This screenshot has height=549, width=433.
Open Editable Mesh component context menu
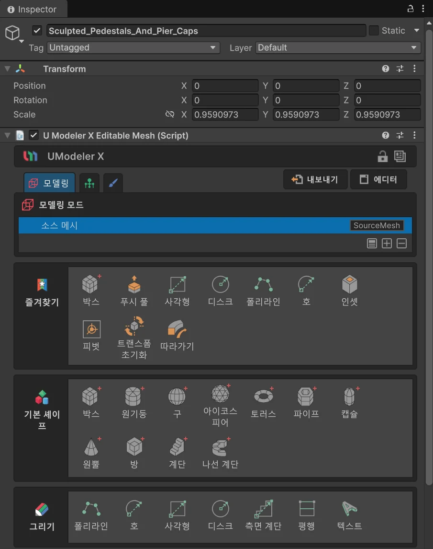pos(414,135)
